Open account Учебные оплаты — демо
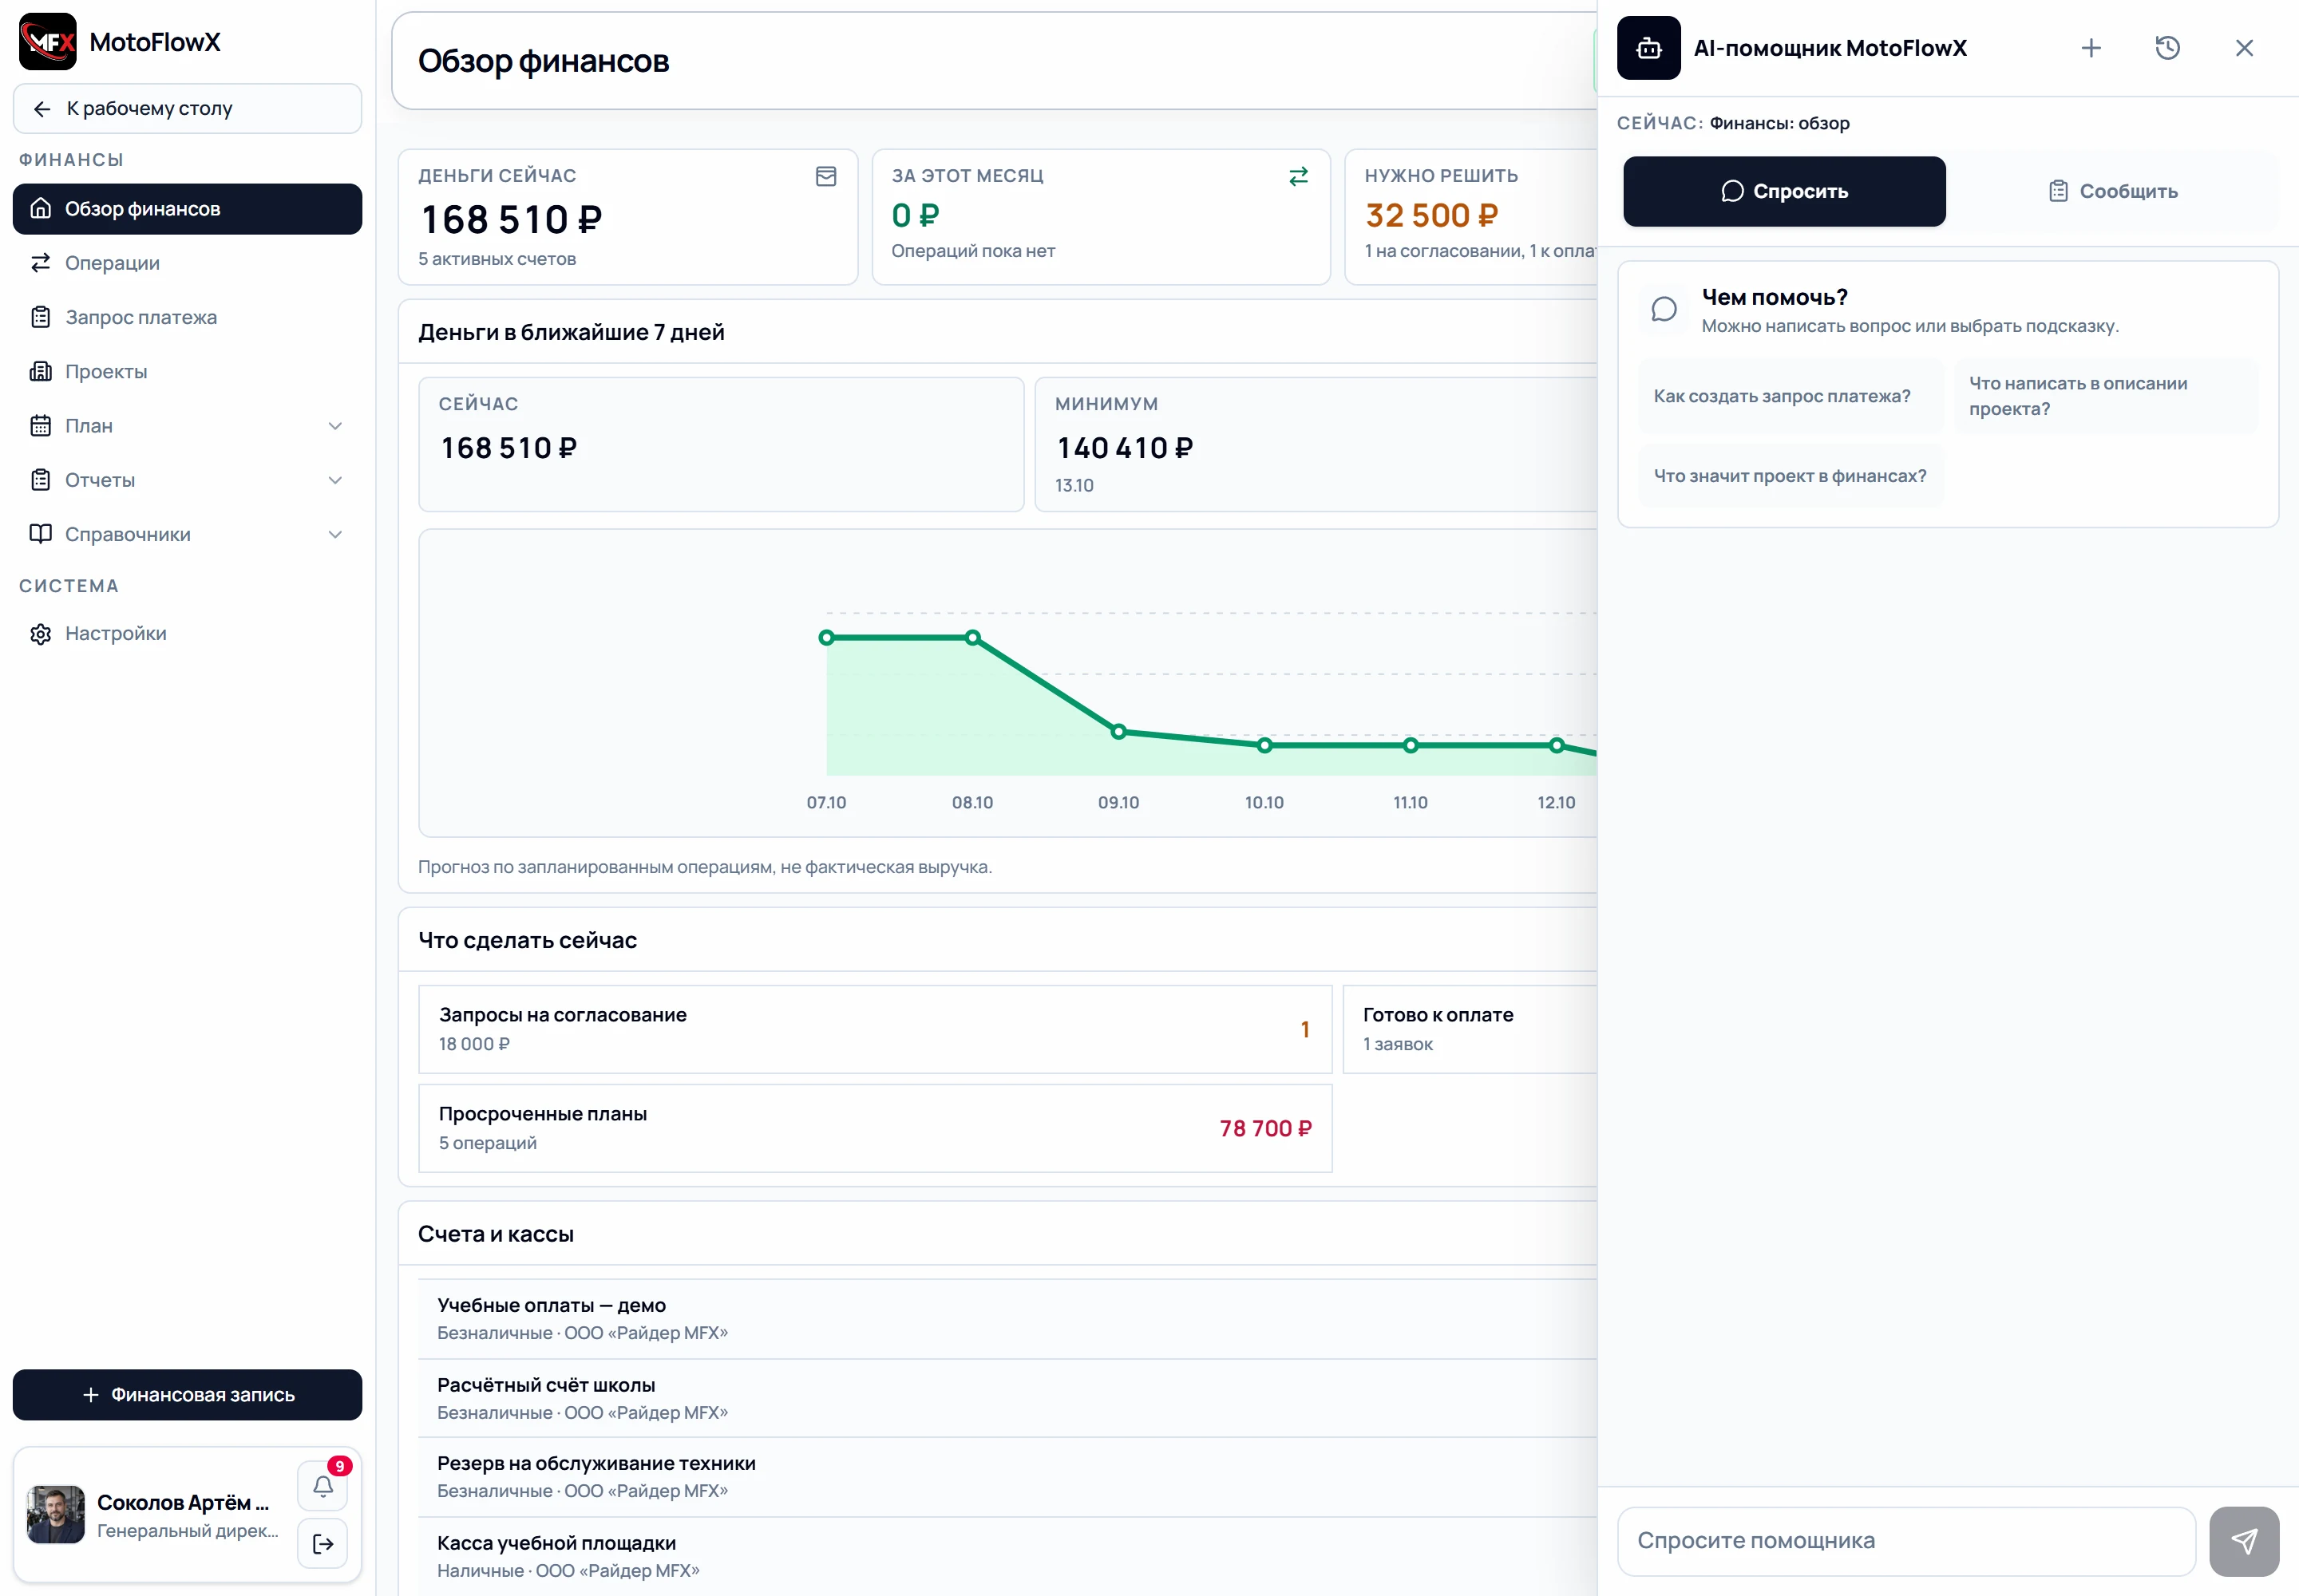 click(x=1007, y=1319)
